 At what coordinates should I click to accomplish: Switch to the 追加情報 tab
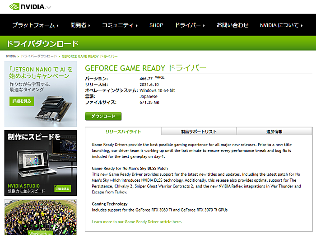[x=274, y=132]
